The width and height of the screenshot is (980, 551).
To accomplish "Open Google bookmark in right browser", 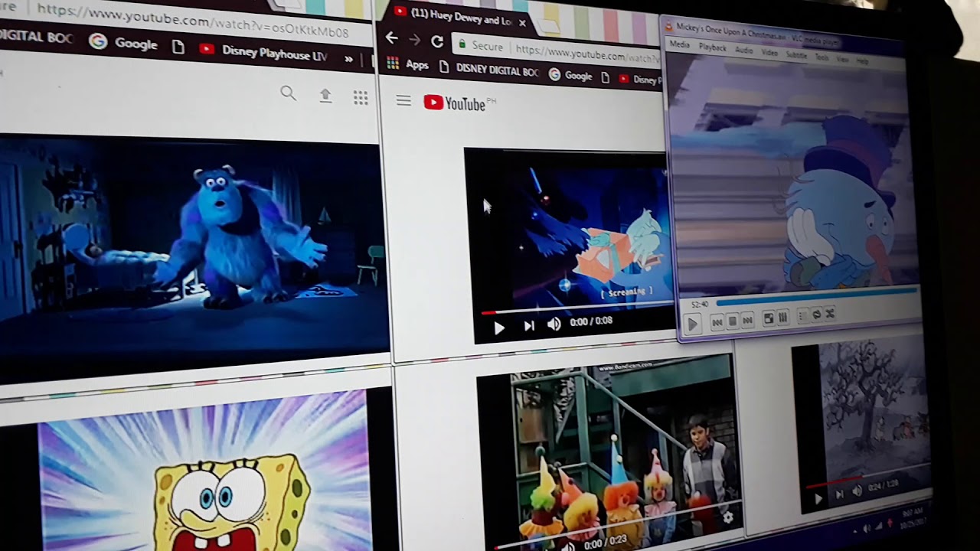I will (x=570, y=76).
